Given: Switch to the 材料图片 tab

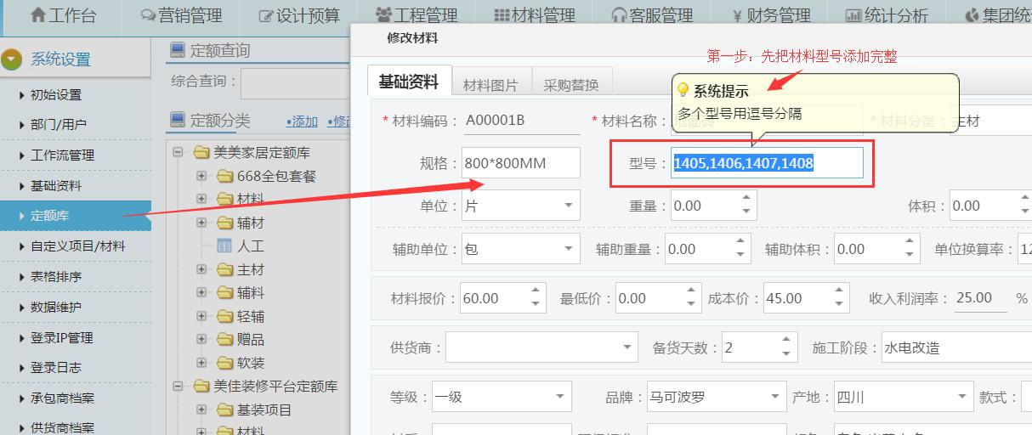Looking at the screenshot, I should pos(490,85).
